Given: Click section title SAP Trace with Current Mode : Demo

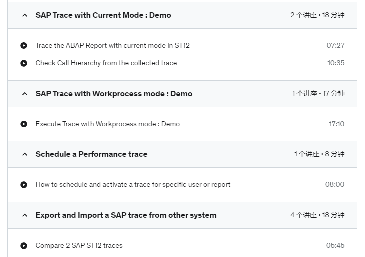Looking at the screenshot, I should (x=103, y=15).
